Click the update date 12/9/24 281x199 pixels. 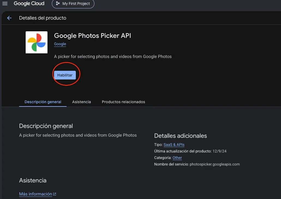[x=219, y=151]
